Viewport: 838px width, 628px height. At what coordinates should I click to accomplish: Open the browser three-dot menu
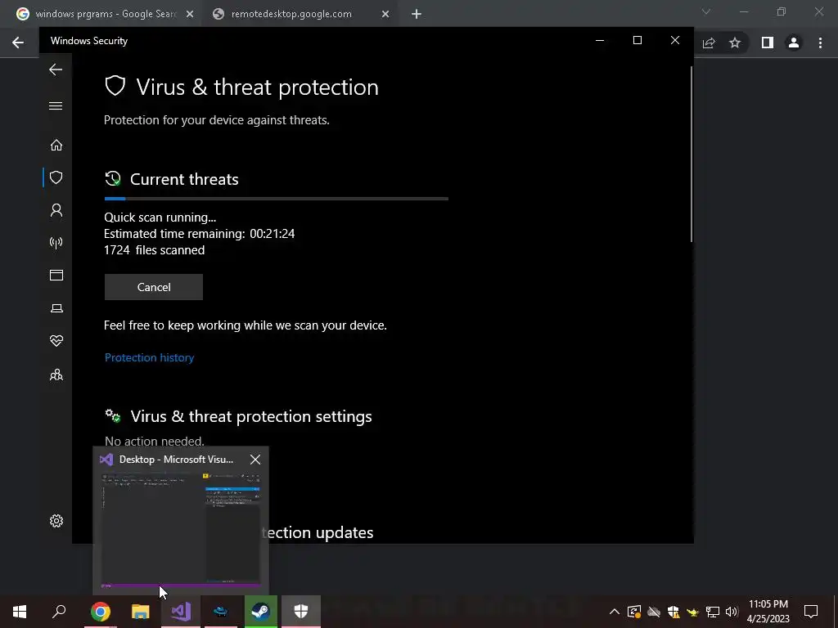[x=820, y=43]
